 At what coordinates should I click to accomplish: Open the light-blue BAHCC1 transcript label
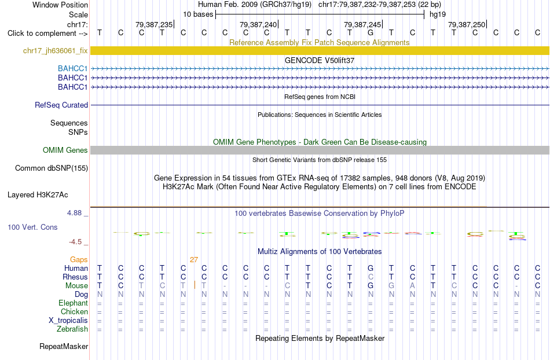pos(72,68)
